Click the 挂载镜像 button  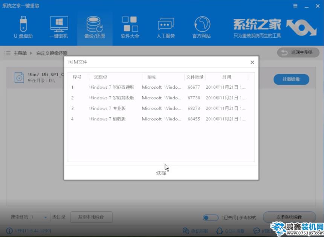(291, 79)
